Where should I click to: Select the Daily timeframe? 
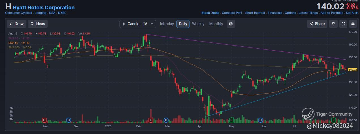click(x=183, y=24)
